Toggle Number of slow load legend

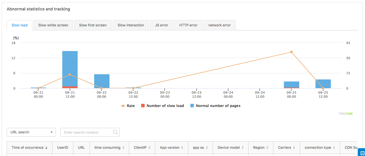(162, 106)
